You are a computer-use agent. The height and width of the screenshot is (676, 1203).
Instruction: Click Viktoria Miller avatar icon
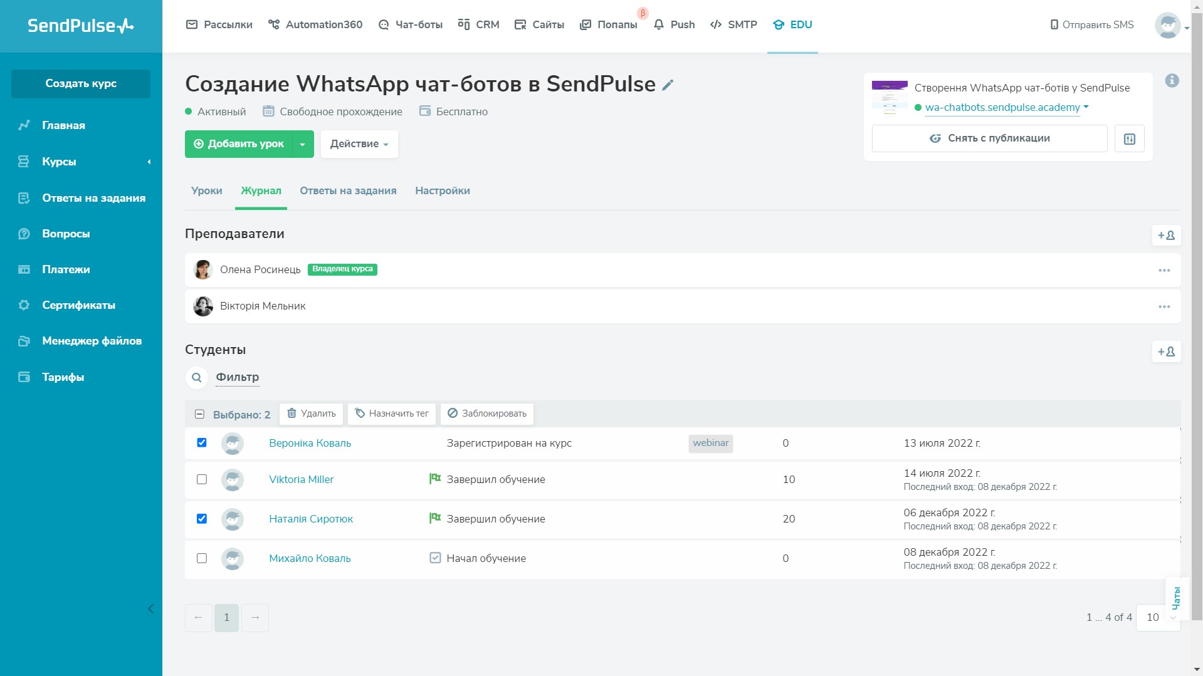tap(233, 480)
